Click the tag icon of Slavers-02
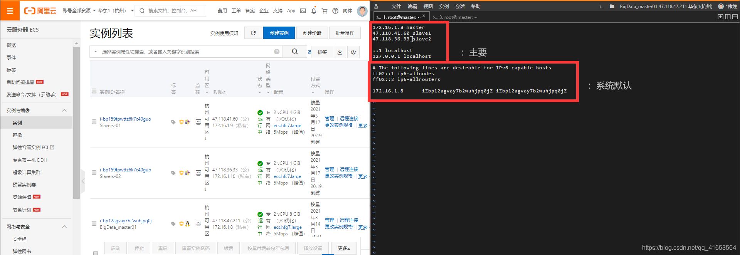Image resolution: width=740 pixels, height=255 pixels. coord(173,173)
